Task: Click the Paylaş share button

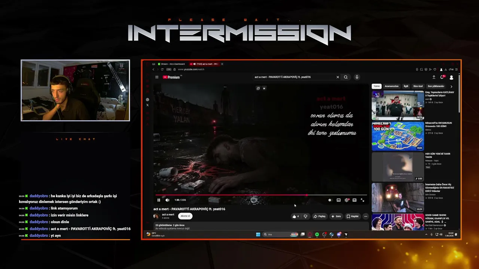Action: pos(320,216)
